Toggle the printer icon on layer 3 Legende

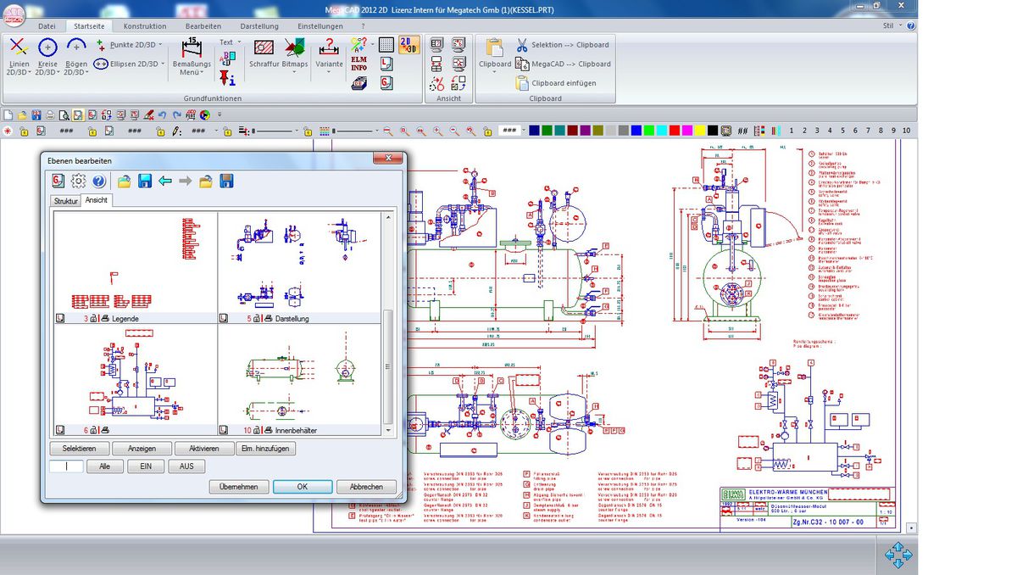105,319
